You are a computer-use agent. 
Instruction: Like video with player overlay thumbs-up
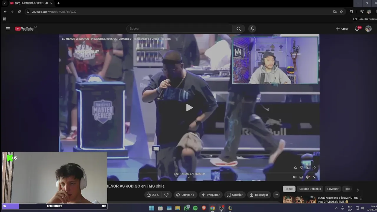tap(295, 167)
